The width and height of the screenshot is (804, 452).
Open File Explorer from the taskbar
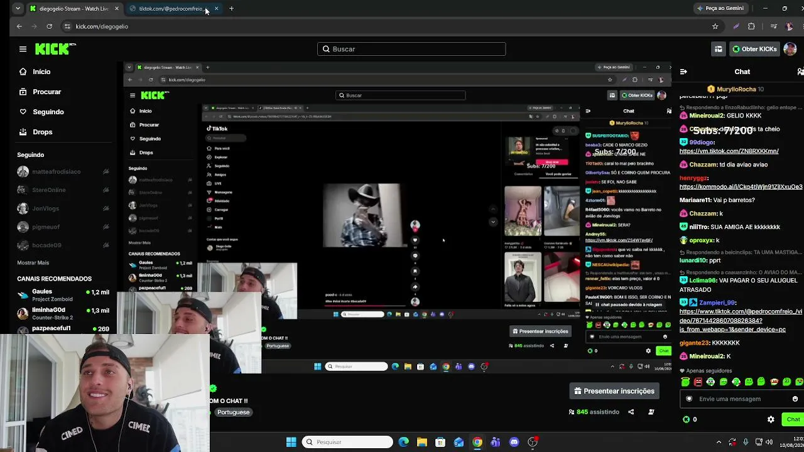point(421,442)
